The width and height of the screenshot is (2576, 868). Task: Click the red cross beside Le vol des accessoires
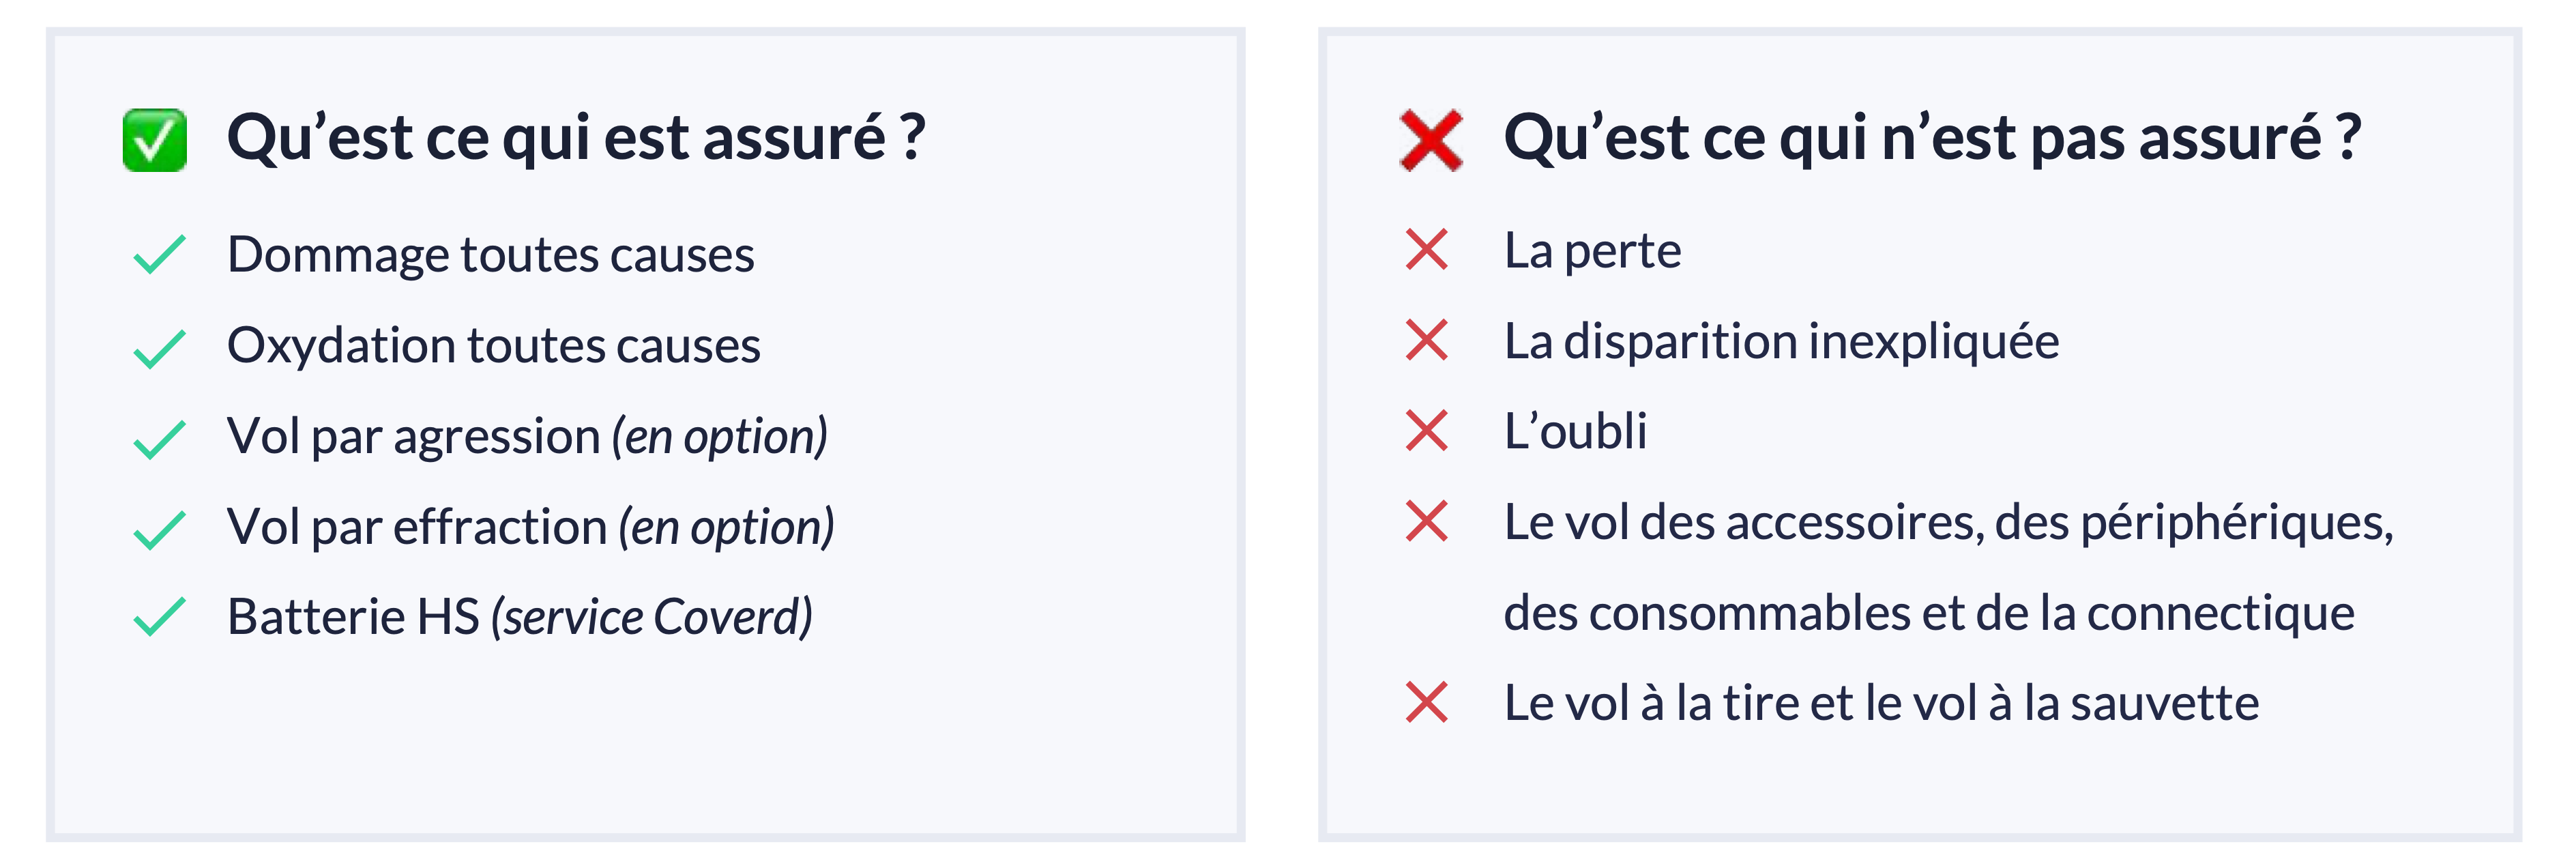[x=1427, y=521]
